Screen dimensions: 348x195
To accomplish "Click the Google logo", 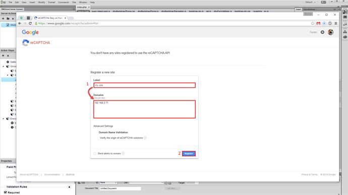I will coord(30,32).
